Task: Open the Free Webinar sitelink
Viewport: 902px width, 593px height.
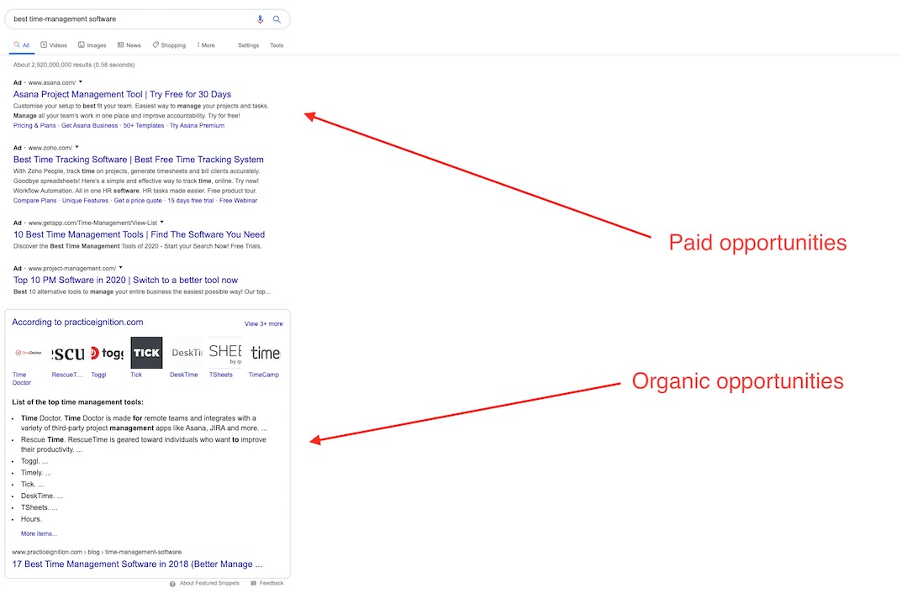Action: tap(238, 201)
